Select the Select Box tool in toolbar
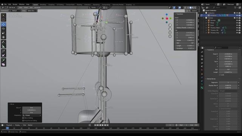Viewport: 242px width, 136px height. (x=3, y=15)
